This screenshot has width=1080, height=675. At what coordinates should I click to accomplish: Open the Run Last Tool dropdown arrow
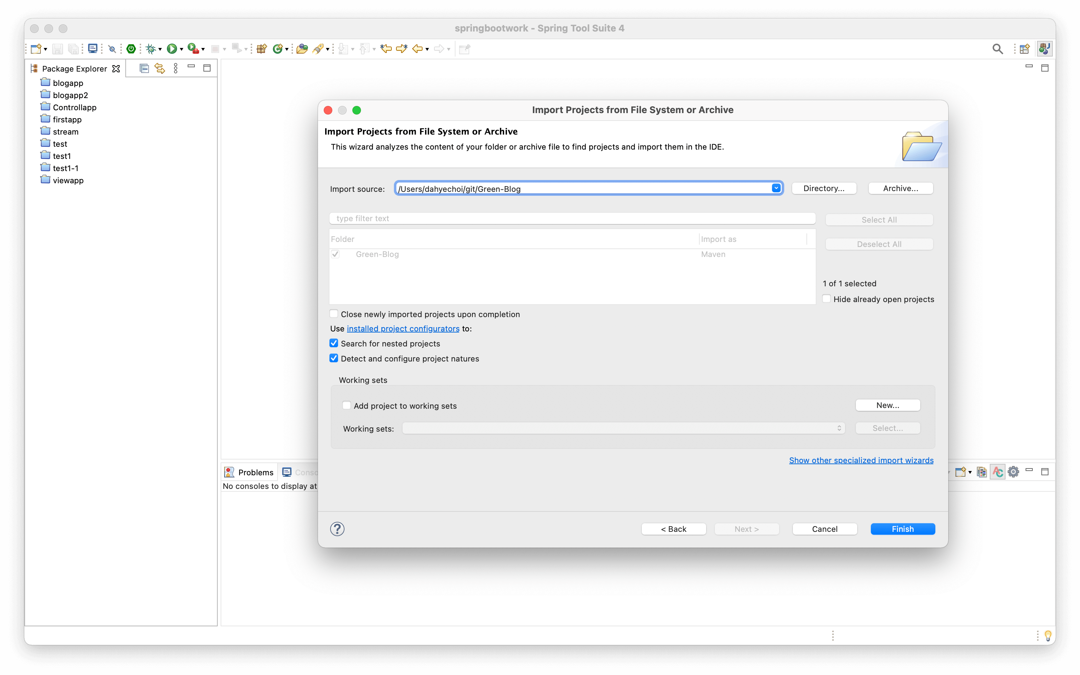[203, 49]
